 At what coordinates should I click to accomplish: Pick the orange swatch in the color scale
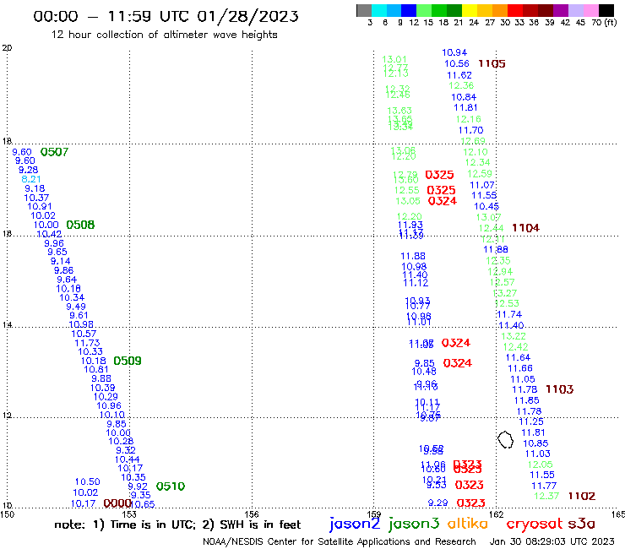coord(500,10)
